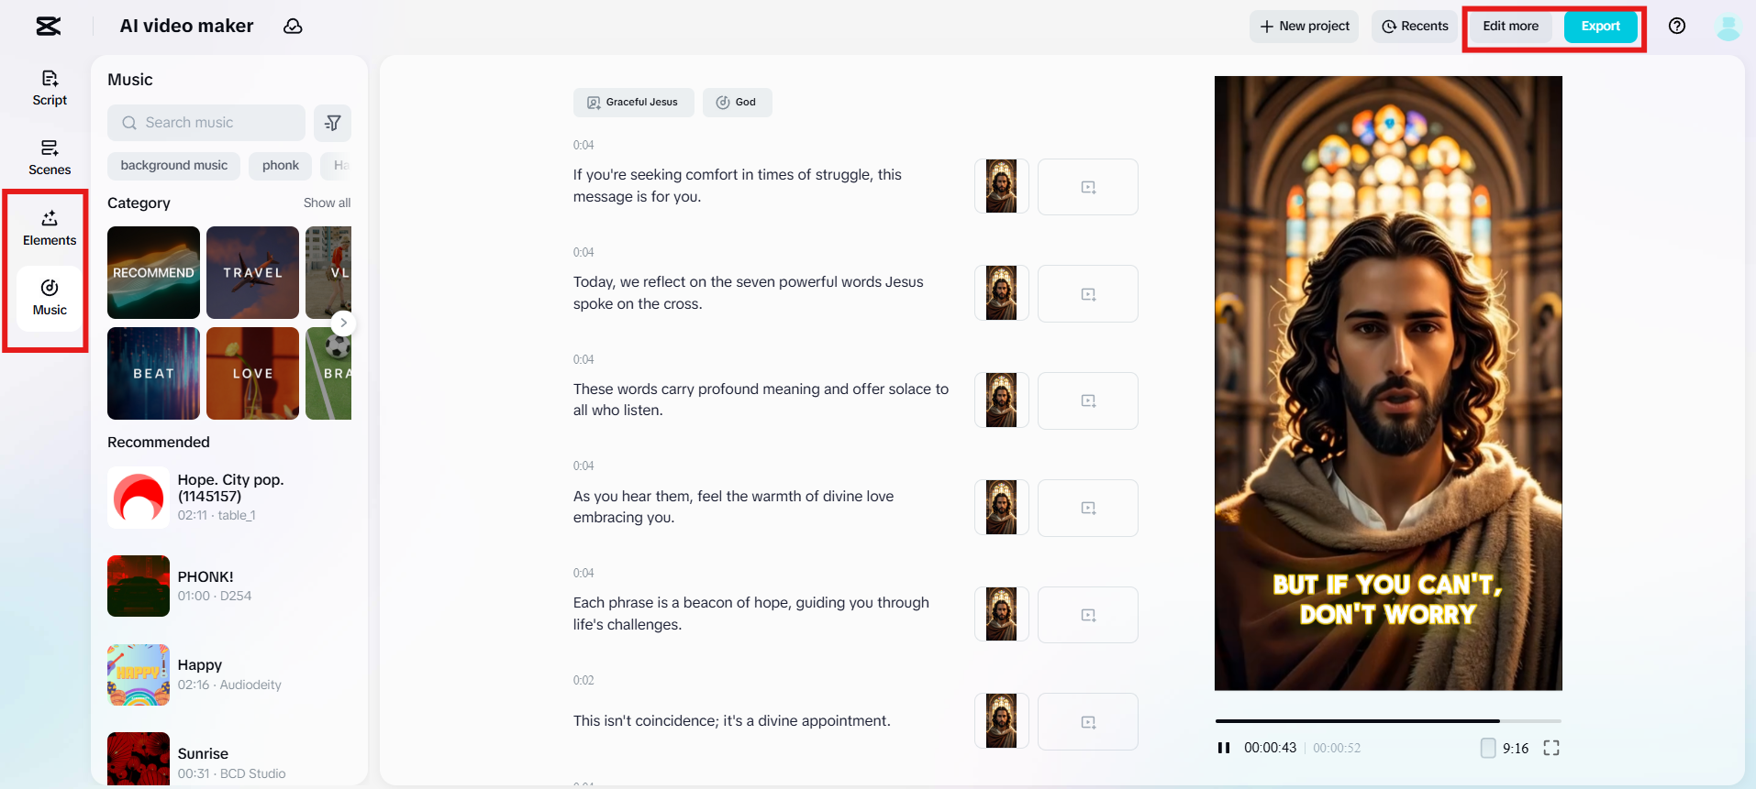Enter fullscreen preview mode

[1551, 749]
